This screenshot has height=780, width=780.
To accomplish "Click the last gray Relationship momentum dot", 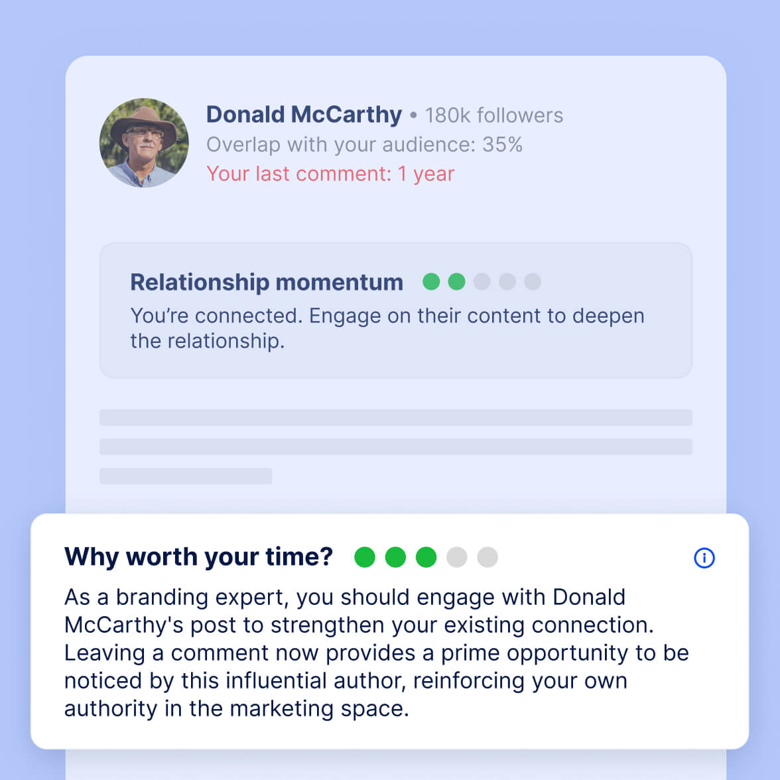I will (533, 282).
